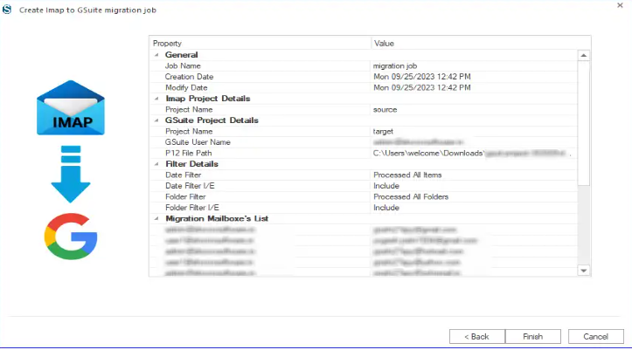Click the IMAP envelope icon

(71, 107)
